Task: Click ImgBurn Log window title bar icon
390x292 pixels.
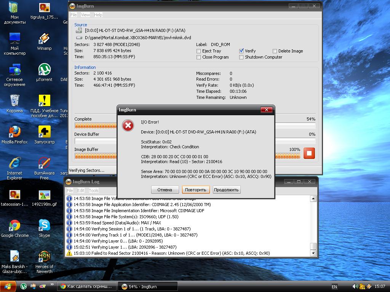Action: 69,182
